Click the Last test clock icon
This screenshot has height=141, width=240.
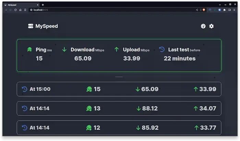(162, 49)
